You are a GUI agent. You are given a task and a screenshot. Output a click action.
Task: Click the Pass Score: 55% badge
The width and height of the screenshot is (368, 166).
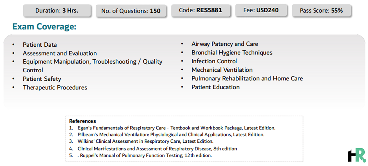coord(321,11)
